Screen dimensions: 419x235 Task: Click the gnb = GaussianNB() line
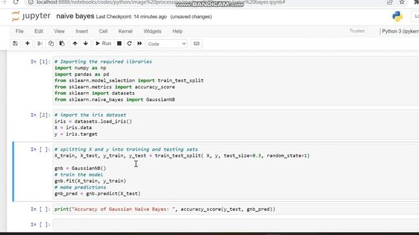coord(80,168)
